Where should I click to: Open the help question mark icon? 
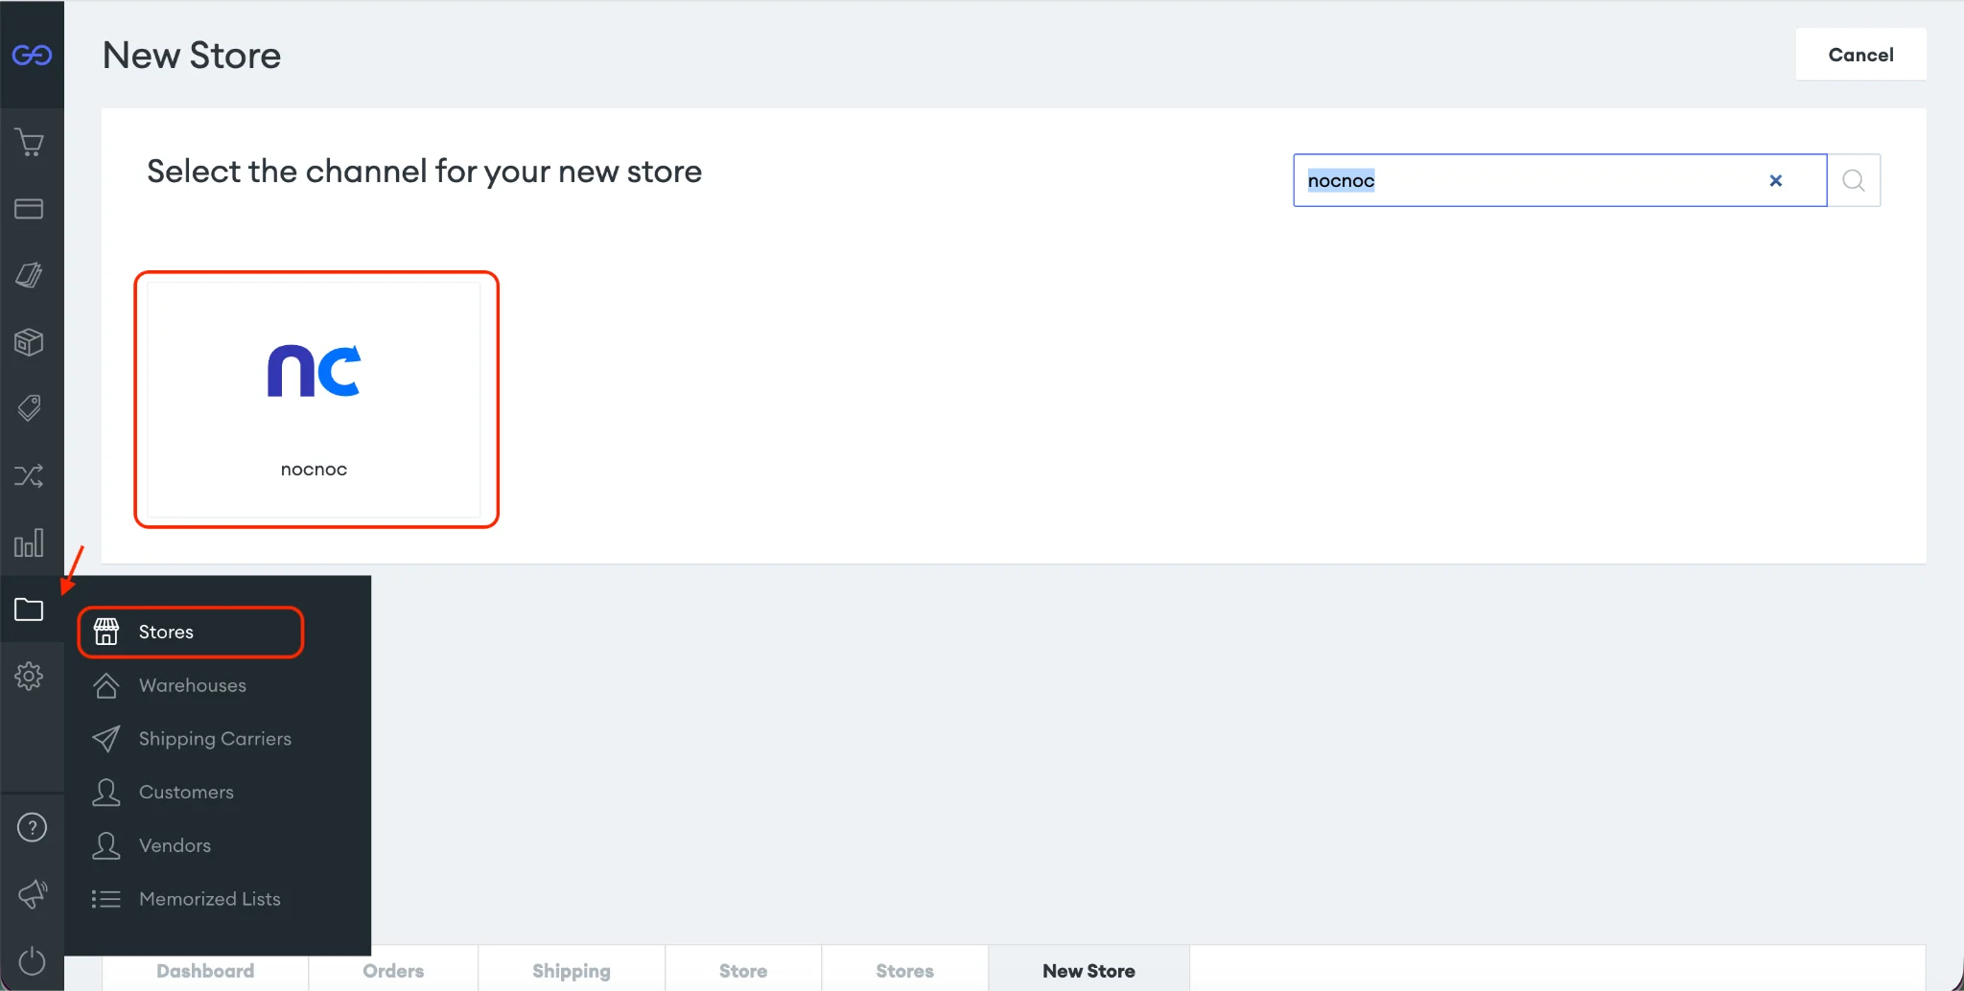pos(32,827)
